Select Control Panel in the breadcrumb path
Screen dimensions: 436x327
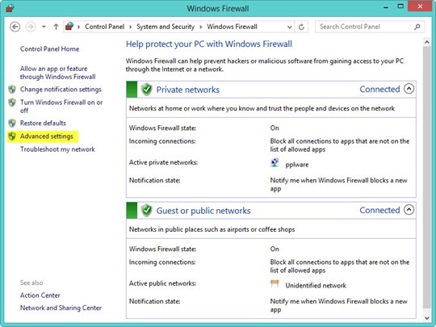(104, 27)
